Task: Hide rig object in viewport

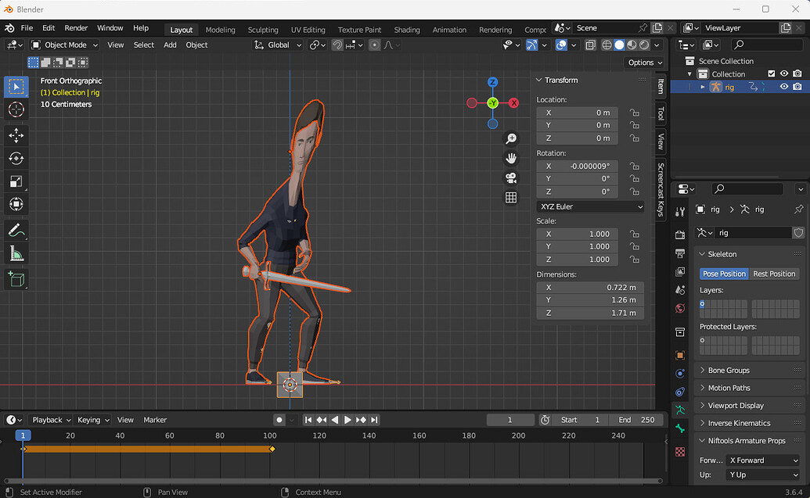Action: click(784, 87)
